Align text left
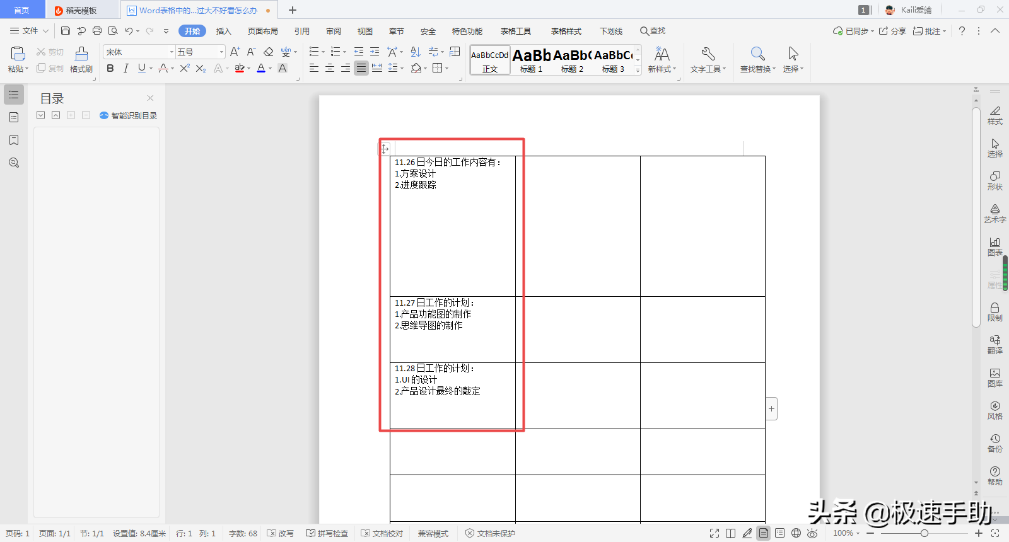Screen dimensions: 1009x542 (x=313, y=68)
